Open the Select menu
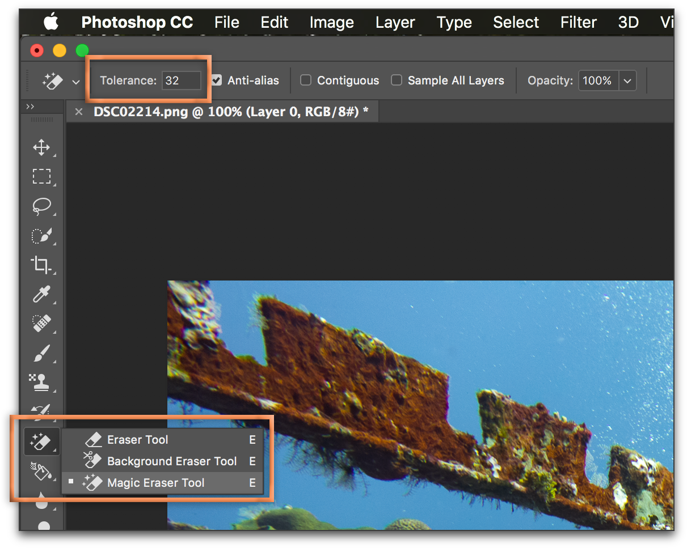This screenshot has height=548, width=687. tap(516, 23)
